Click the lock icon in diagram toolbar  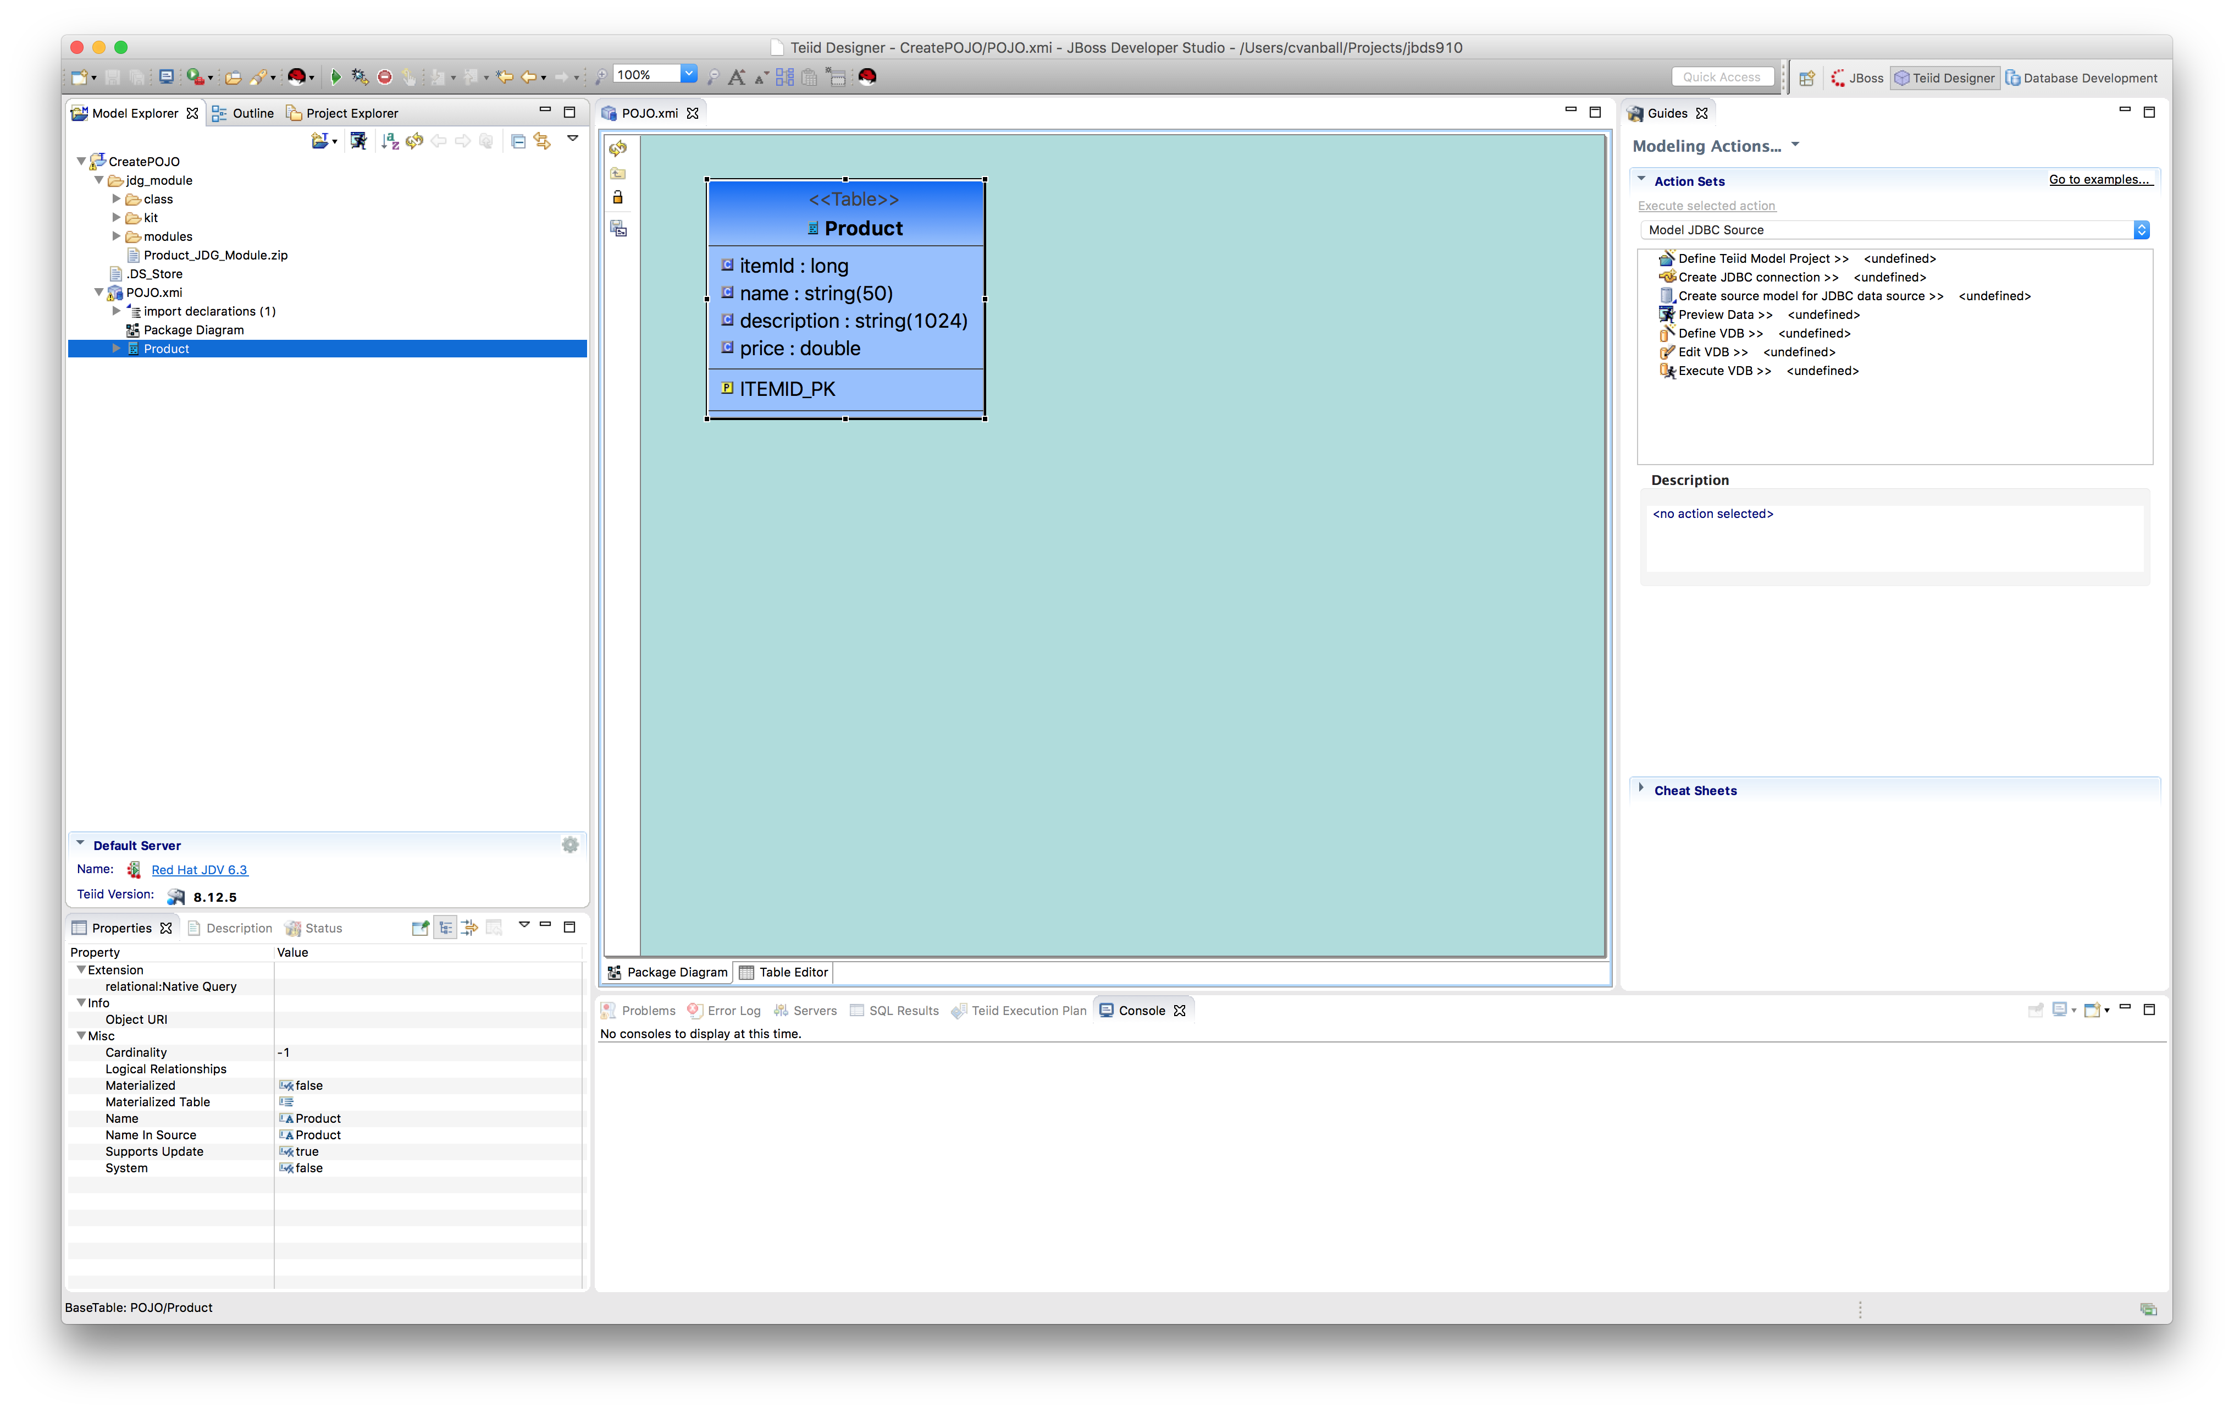[x=618, y=197]
